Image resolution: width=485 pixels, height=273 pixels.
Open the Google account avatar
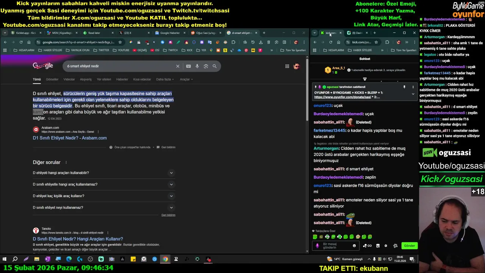click(296, 66)
